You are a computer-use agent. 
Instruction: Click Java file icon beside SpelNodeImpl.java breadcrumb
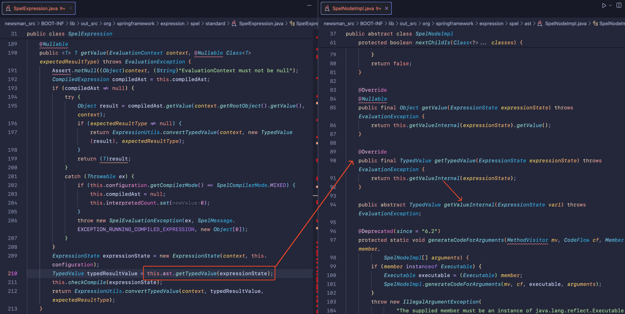[x=540, y=24]
